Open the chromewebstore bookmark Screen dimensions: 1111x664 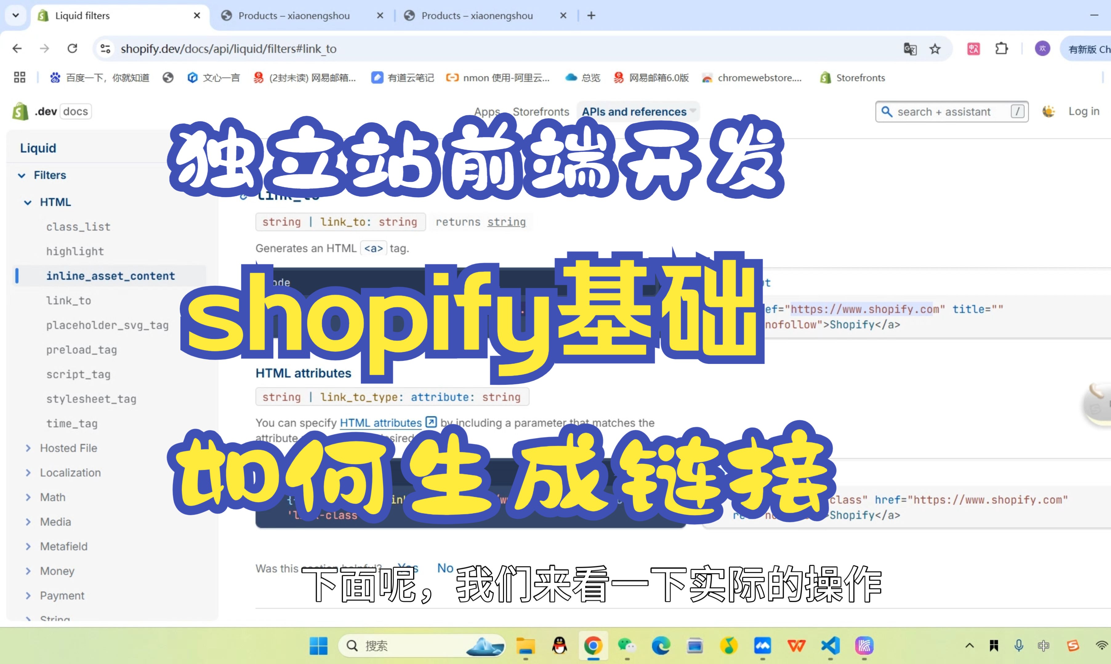[x=752, y=78]
